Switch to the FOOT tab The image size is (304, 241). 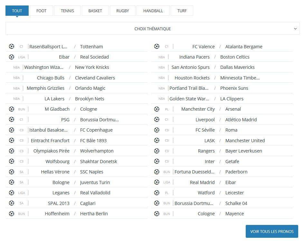(x=41, y=11)
